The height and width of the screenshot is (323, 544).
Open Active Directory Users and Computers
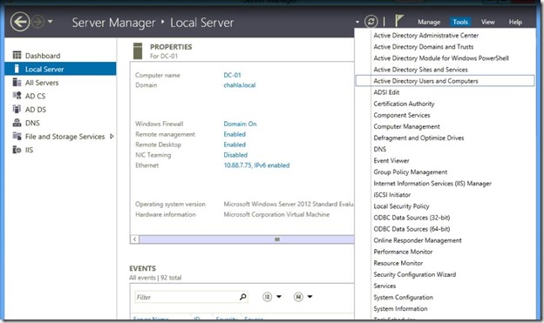(445, 81)
